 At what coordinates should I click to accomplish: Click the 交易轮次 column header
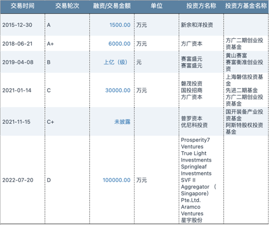pyautogui.click(x=67, y=6)
